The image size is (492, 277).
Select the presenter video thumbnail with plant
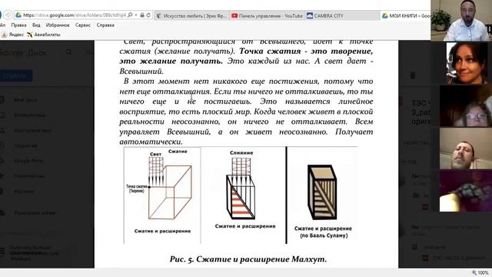pyautogui.click(x=461, y=21)
